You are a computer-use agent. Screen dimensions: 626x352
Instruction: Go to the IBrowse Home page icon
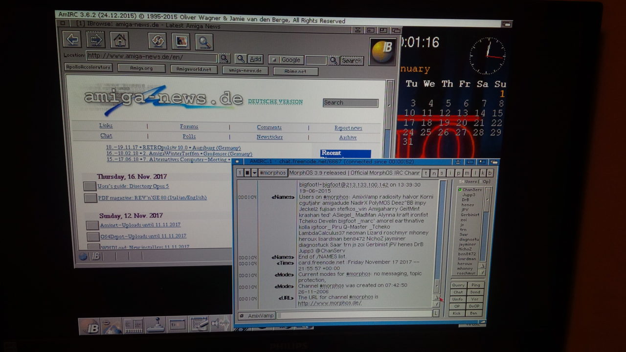119,39
